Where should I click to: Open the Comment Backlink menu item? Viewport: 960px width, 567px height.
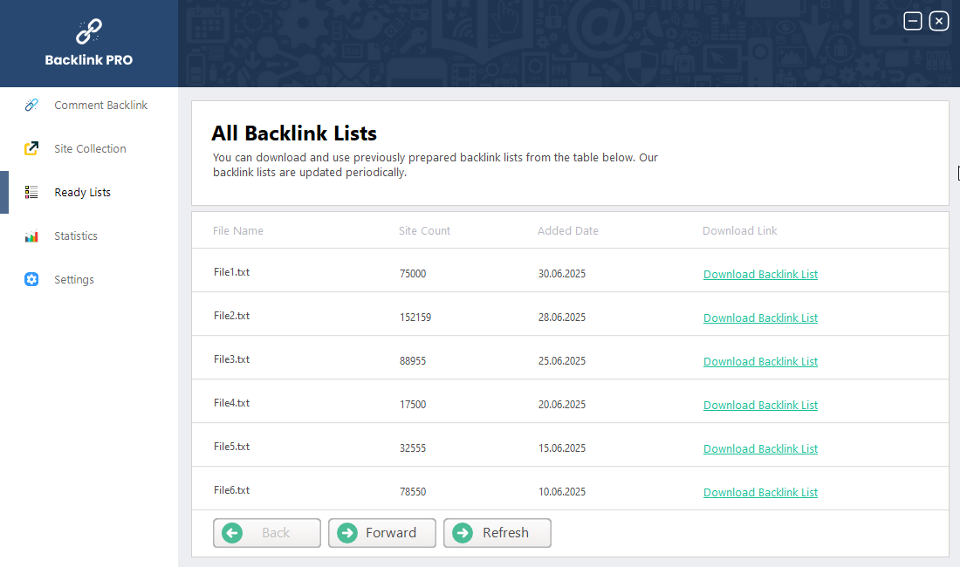click(100, 105)
